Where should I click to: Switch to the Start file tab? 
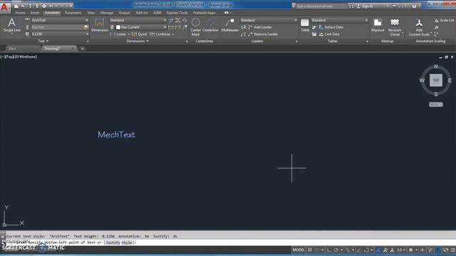coord(12,48)
